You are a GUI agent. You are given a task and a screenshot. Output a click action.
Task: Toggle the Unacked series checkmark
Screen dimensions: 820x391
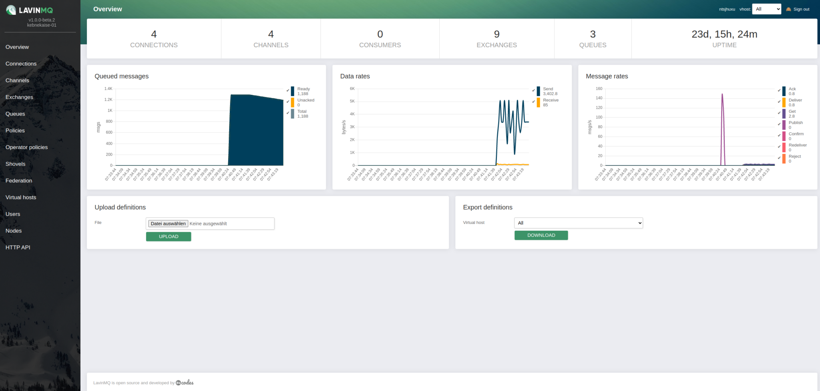coord(288,102)
